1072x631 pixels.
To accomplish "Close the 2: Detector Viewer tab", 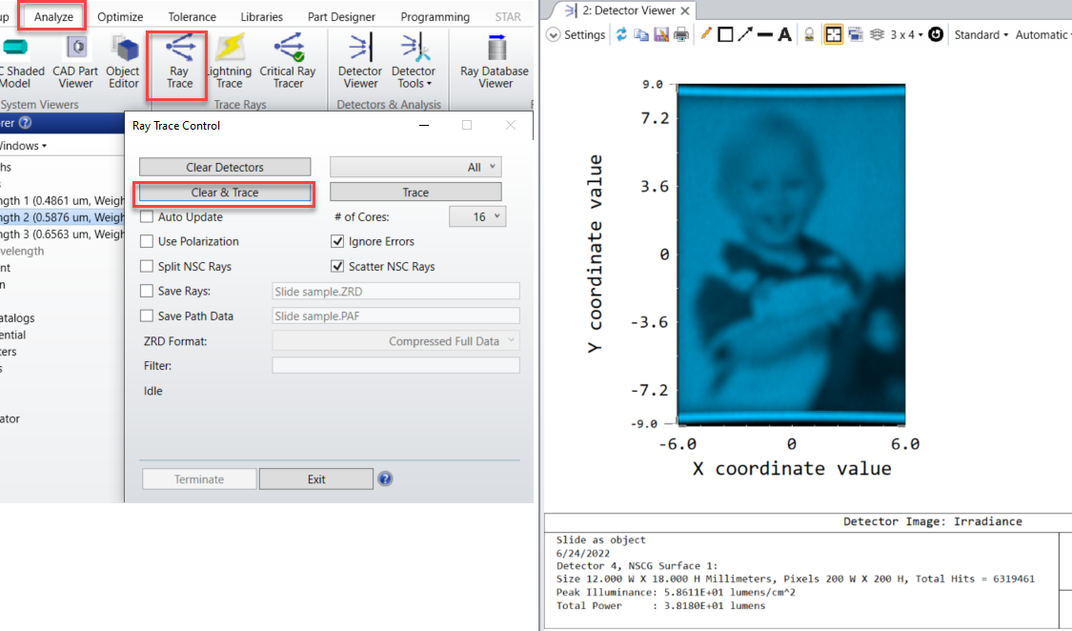I will [x=685, y=10].
